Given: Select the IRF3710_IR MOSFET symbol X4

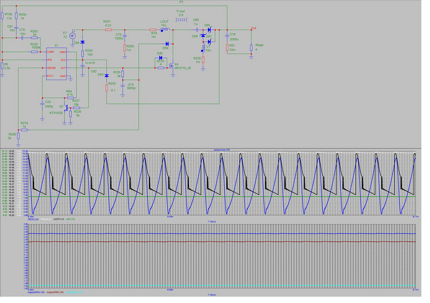Looking at the screenshot, I should (171, 66).
